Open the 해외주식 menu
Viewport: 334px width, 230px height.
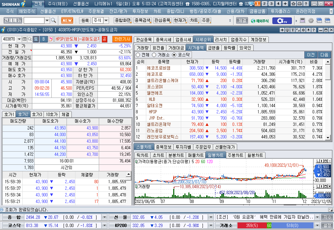[26, 11]
